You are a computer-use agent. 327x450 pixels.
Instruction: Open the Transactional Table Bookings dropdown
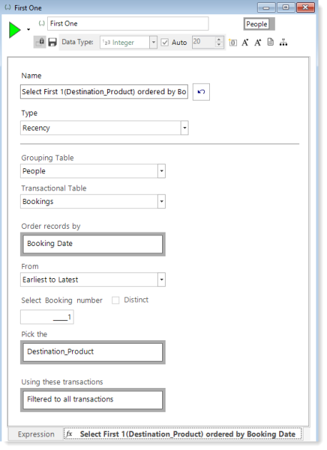coord(93,202)
